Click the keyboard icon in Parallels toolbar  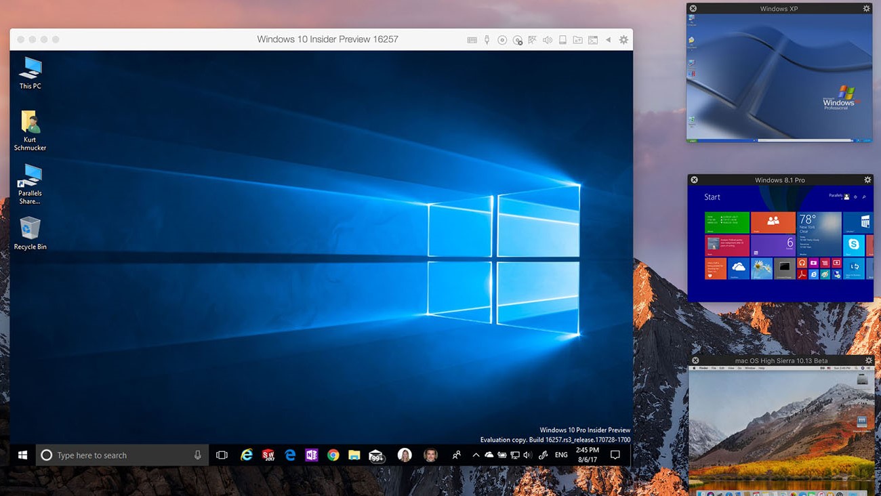coord(472,40)
